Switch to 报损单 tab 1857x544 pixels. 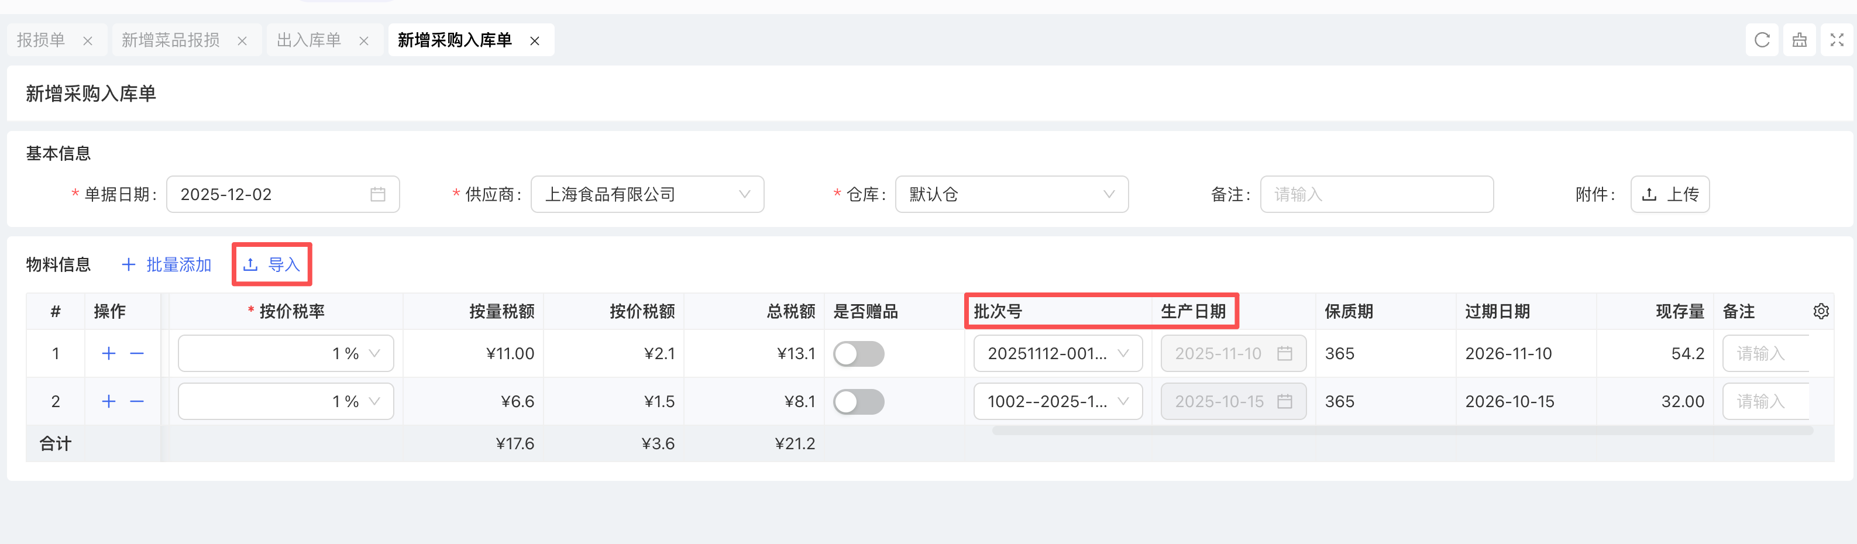point(41,40)
